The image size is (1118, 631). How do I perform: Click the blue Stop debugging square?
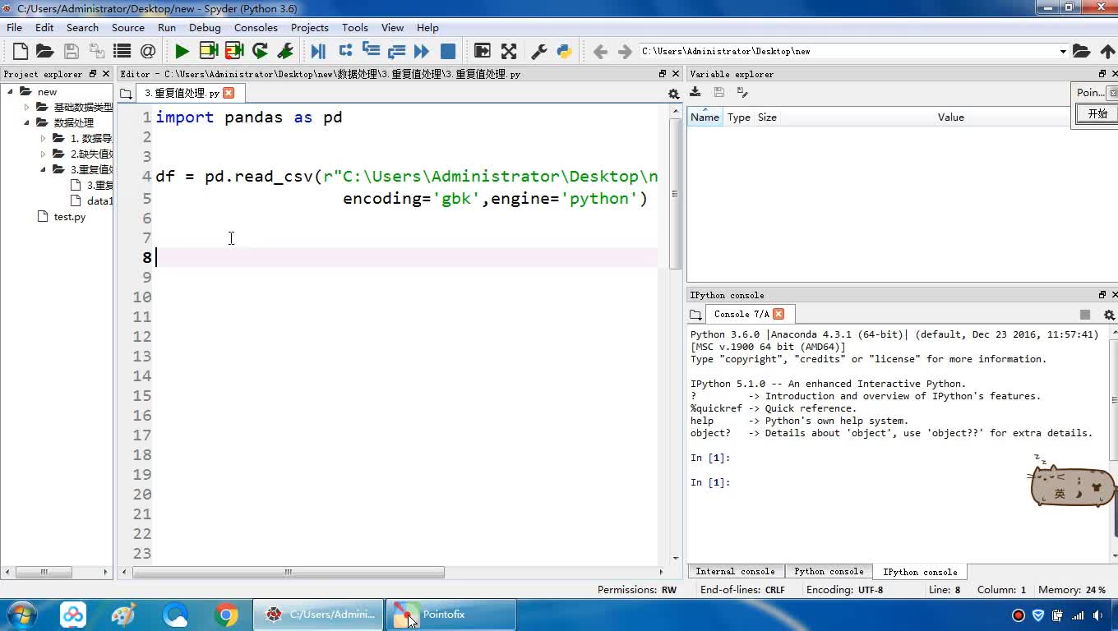448,51
